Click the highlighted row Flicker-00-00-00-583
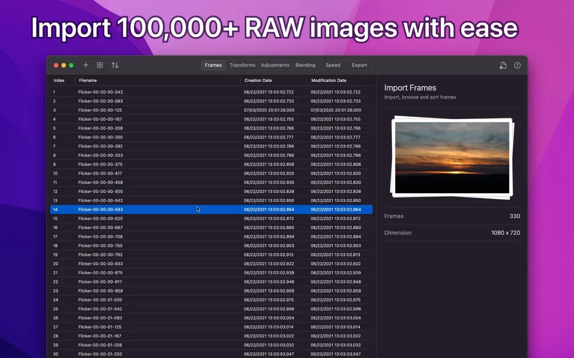This screenshot has height=358, width=574. click(100, 209)
